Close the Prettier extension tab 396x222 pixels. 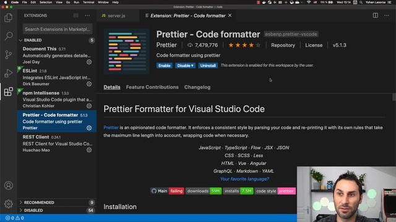[x=230, y=15]
